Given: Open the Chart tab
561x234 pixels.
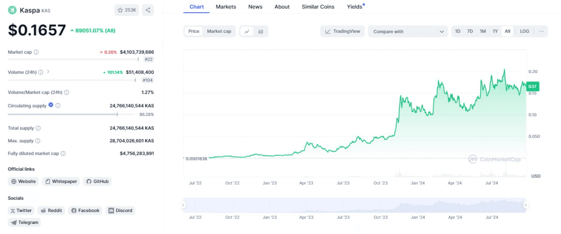Looking at the screenshot, I should click(x=196, y=7).
